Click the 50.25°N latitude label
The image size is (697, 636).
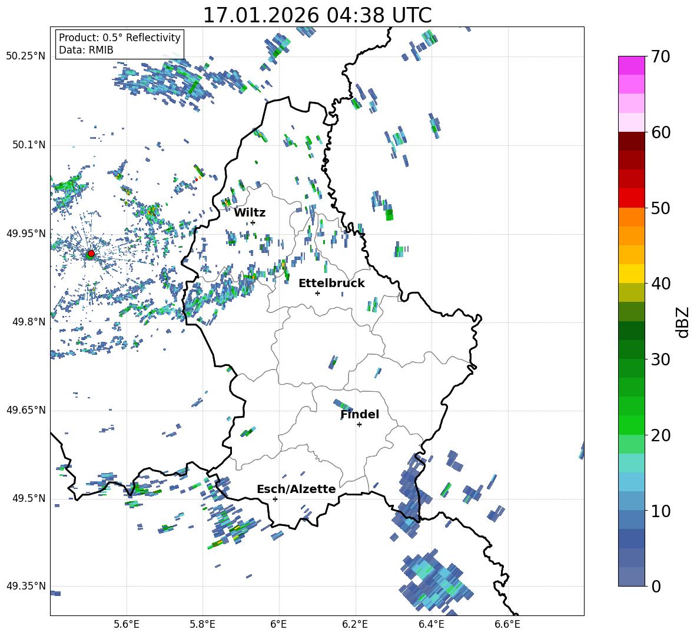26,56
